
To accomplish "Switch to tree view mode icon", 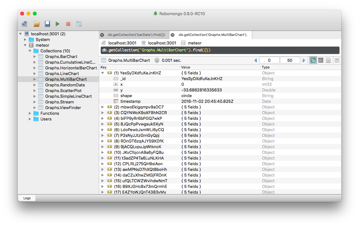I will pos(313,60).
